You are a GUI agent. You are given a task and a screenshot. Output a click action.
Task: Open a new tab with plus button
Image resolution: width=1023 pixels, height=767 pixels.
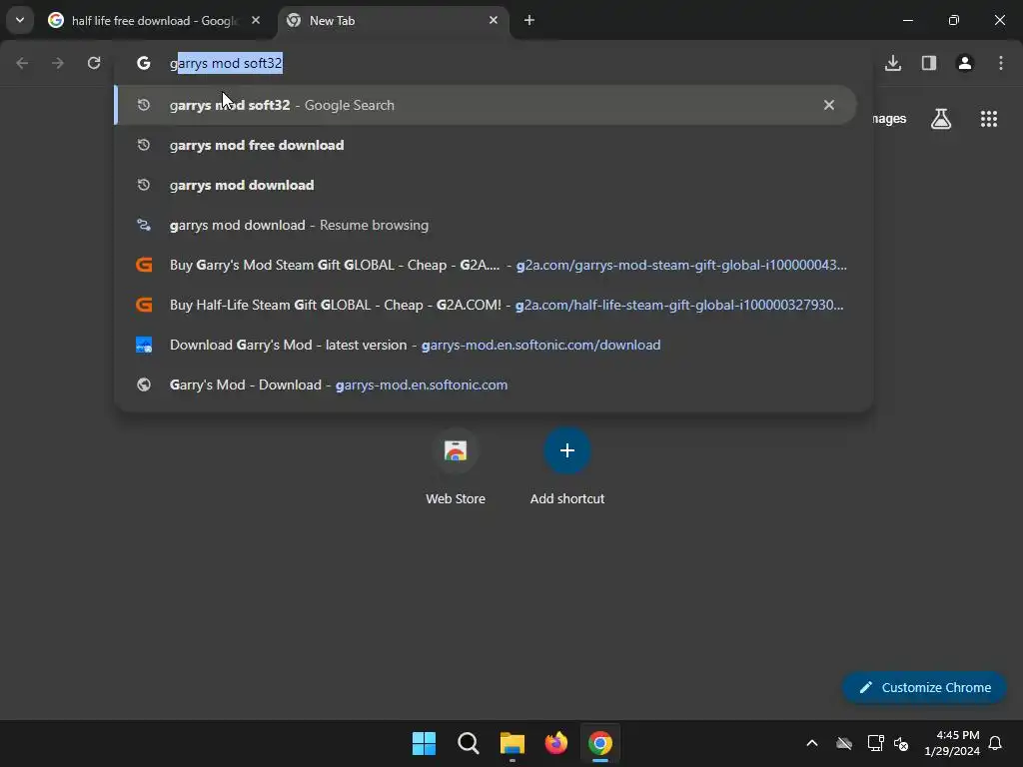pos(529,20)
